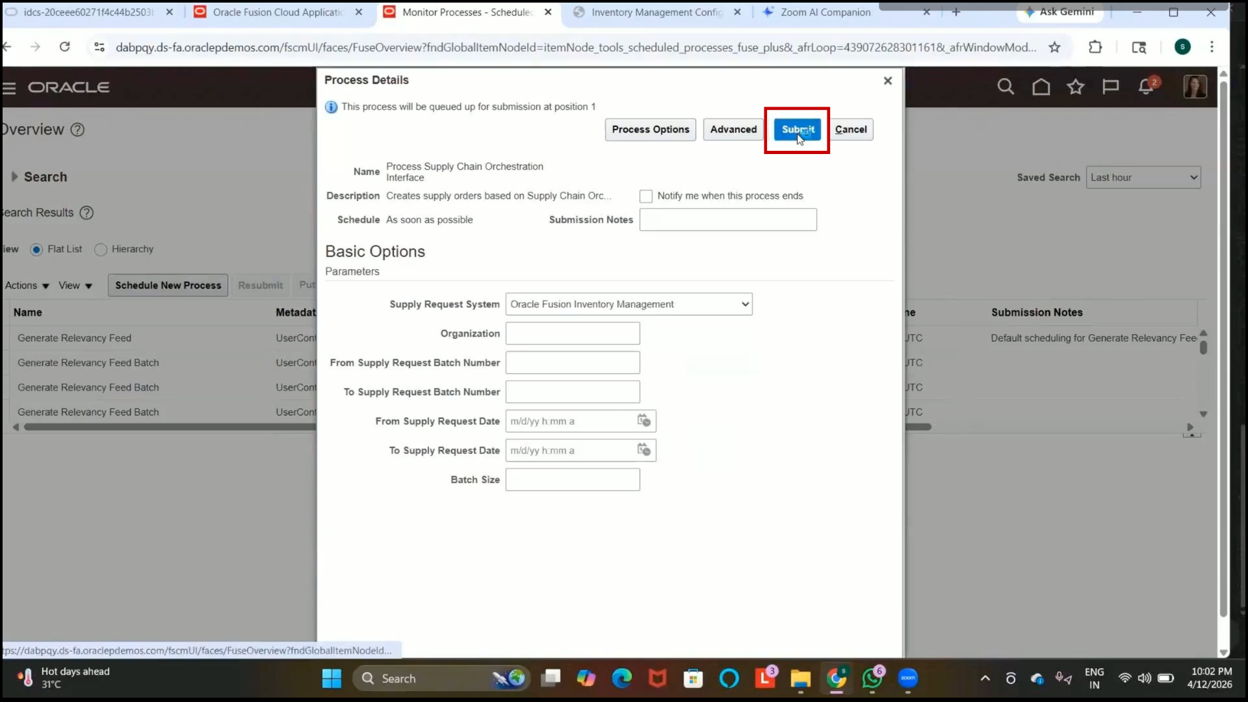The image size is (1248, 702).
Task: Open File Explorer from the taskbar
Action: [800, 678]
